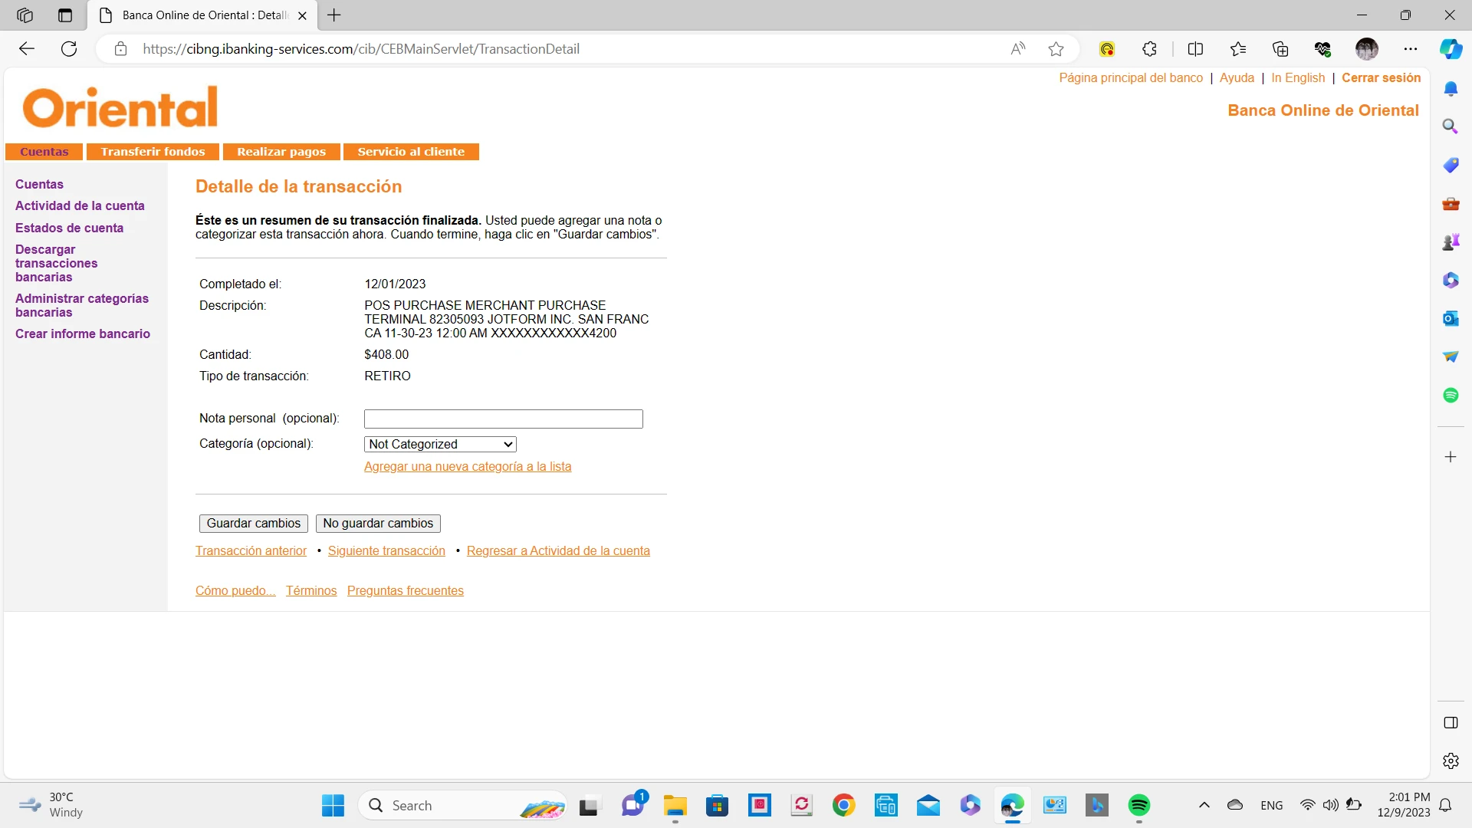Open the Grammarly extension icon
The width and height of the screenshot is (1472, 828).
coord(1106,48)
